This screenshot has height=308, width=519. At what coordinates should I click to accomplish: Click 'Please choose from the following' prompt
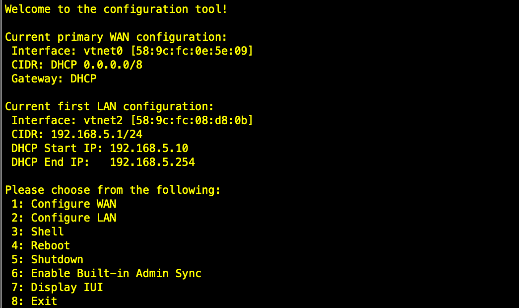tap(113, 190)
